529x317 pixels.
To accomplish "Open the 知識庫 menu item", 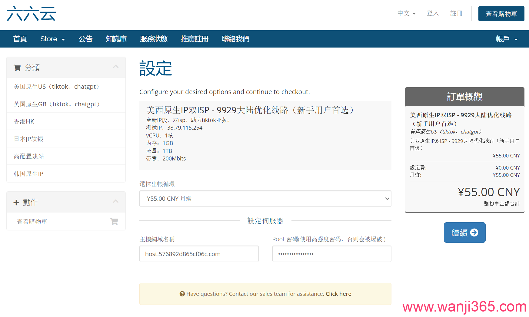I will tap(116, 39).
